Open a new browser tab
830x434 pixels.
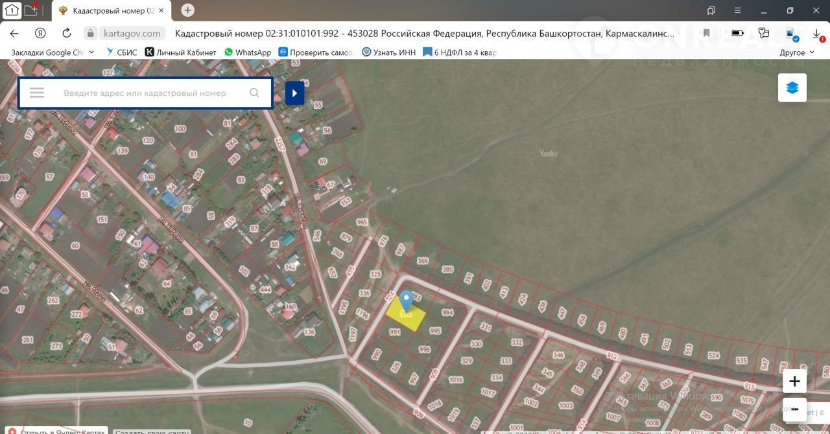tap(187, 10)
